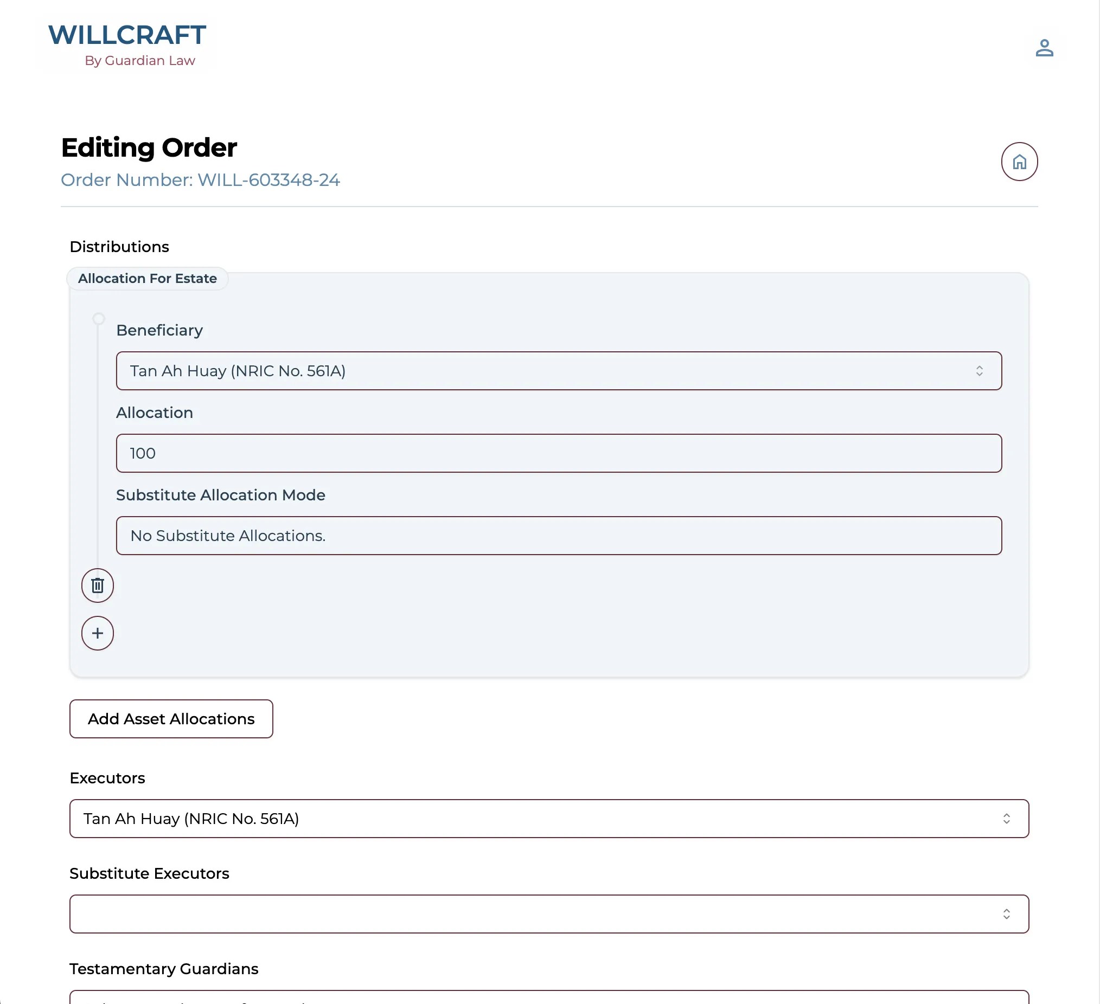
Task: Click the By Guardian Law tagline
Action: [x=140, y=61]
